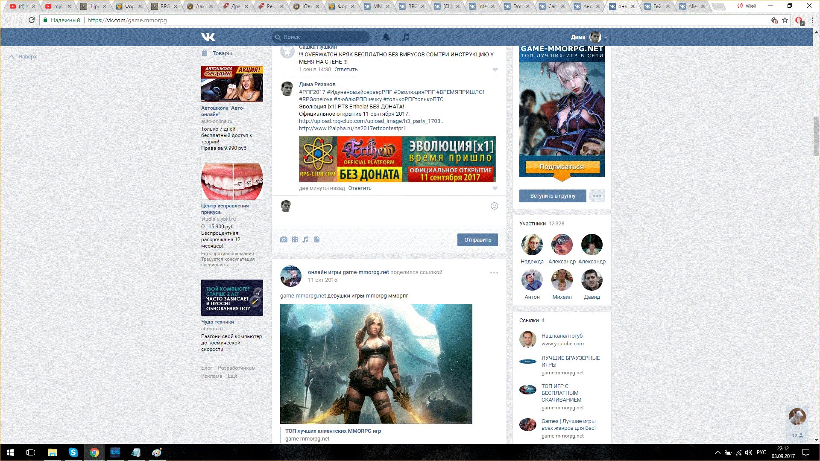Switch to the myb YouTube tab
Viewport: 820px width, 461px height.
click(58, 6)
